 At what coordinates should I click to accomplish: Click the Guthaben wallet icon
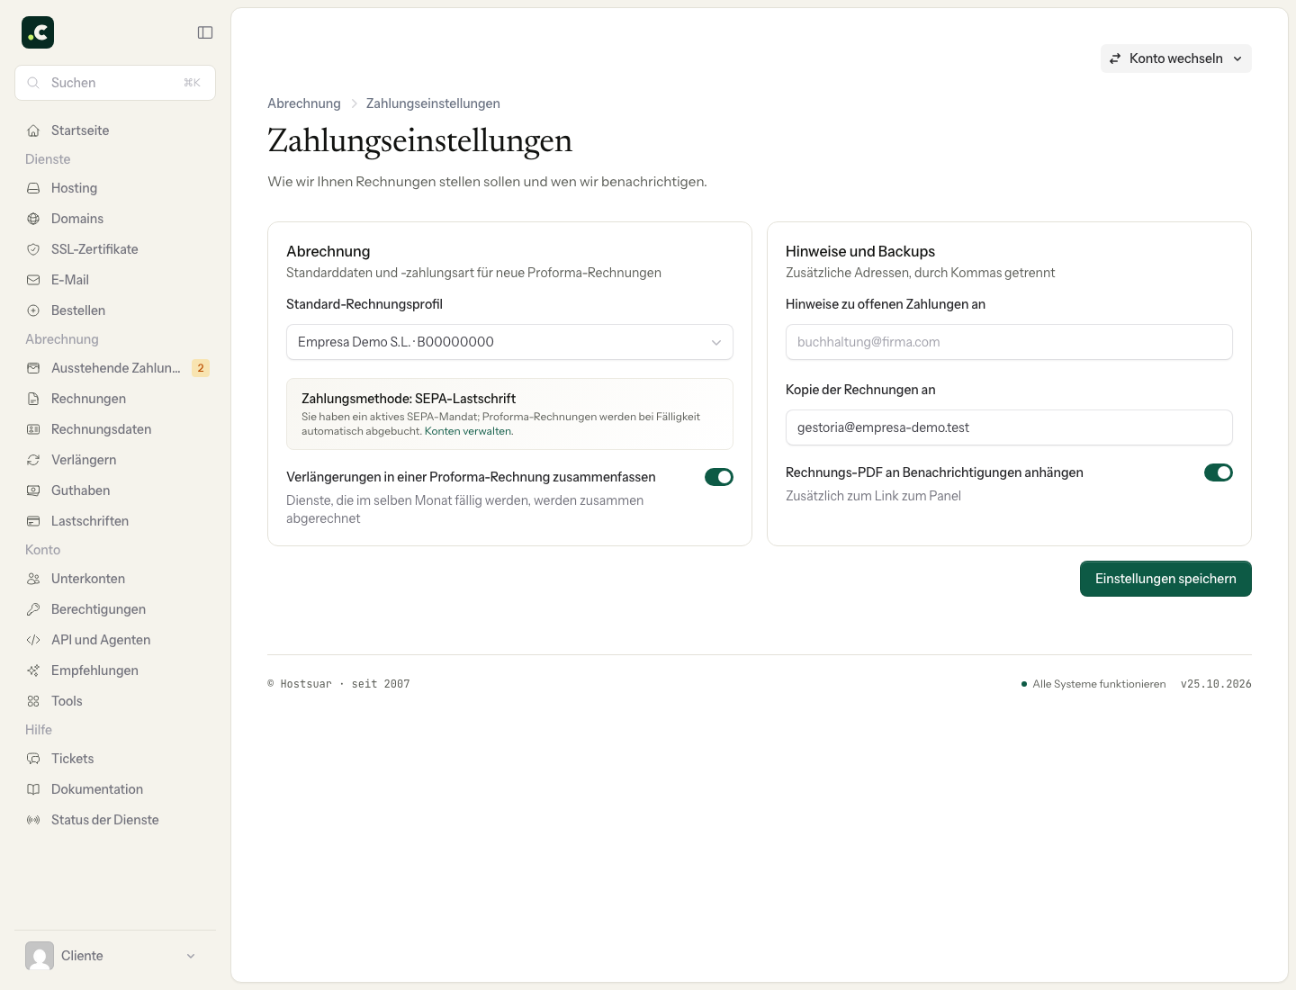click(33, 490)
